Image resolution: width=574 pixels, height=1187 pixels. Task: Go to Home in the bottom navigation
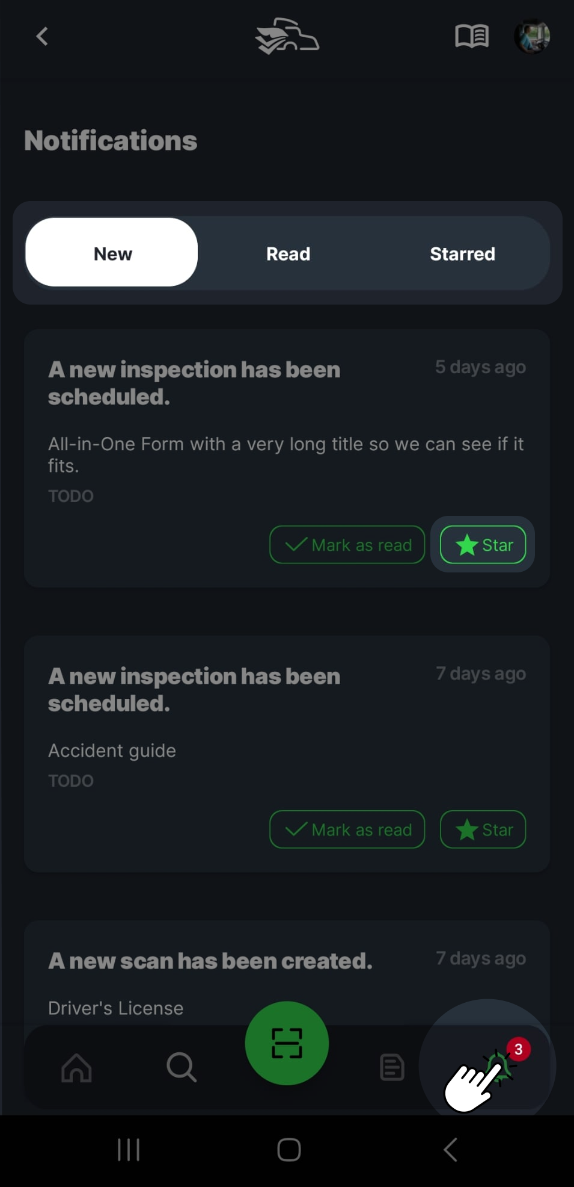(77, 1067)
